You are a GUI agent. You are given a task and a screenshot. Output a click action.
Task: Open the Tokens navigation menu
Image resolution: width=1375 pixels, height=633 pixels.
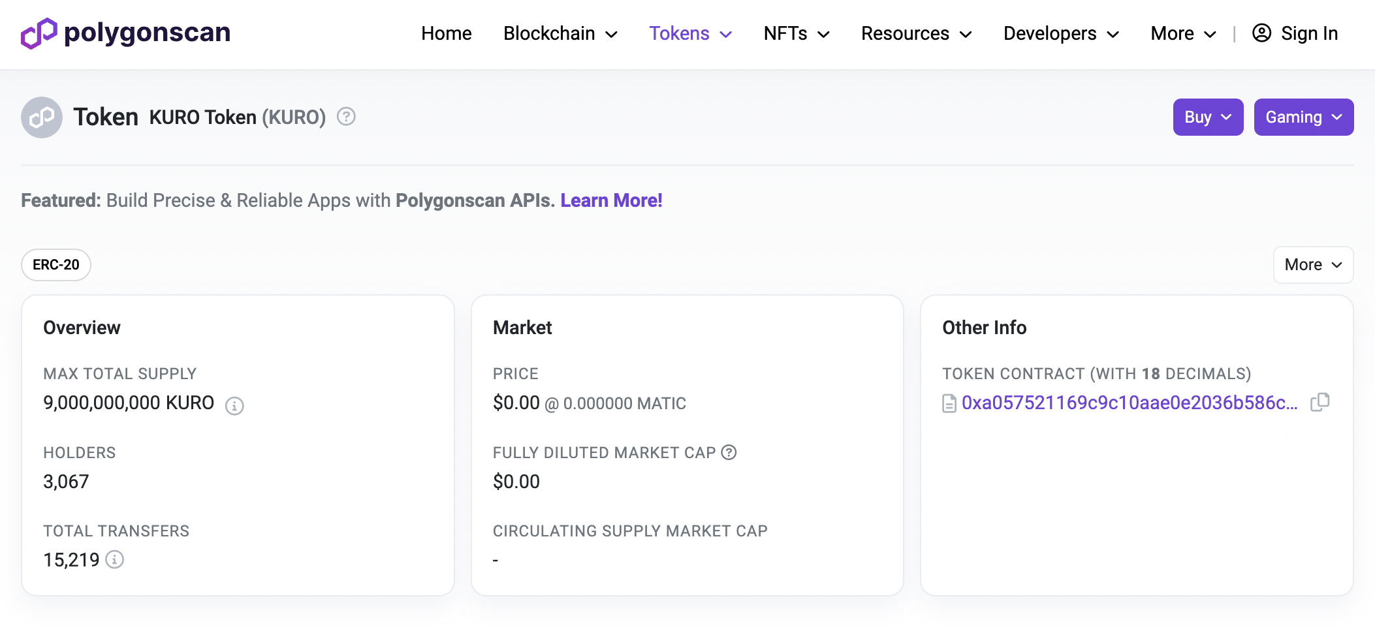pos(690,33)
